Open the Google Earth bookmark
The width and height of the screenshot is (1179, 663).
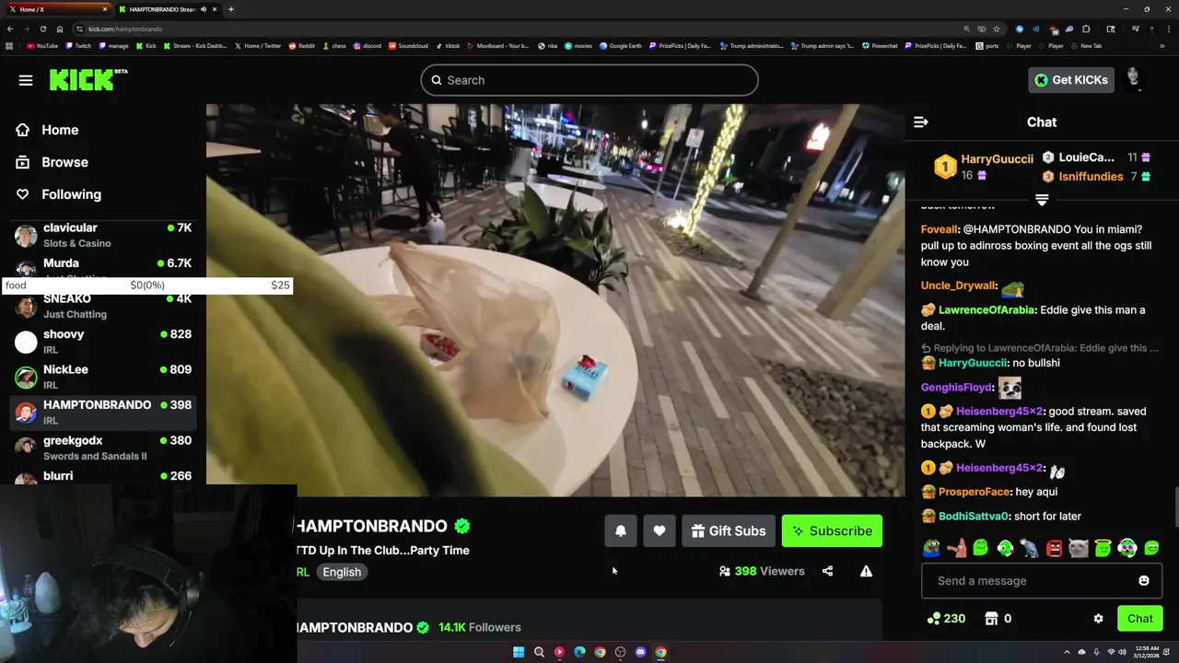coord(620,45)
